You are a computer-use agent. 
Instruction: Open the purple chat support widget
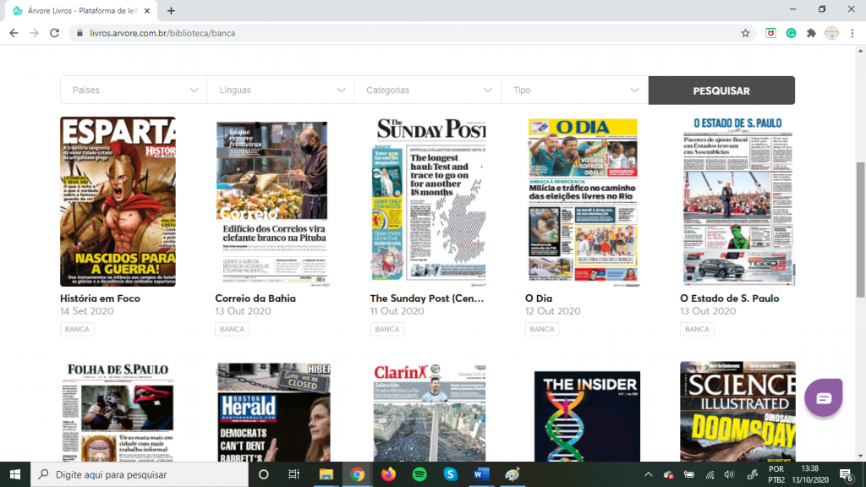coord(824,397)
